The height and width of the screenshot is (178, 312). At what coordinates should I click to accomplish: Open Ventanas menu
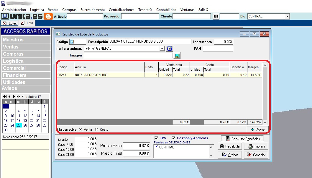(x=187, y=9)
